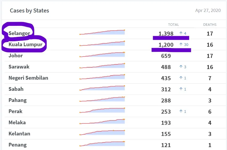The height and width of the screenshot is (150, 227).
Task: Click the increase arrow in Negeri Sembilan row
Action: pyautogui.click(x=181, y=78)
